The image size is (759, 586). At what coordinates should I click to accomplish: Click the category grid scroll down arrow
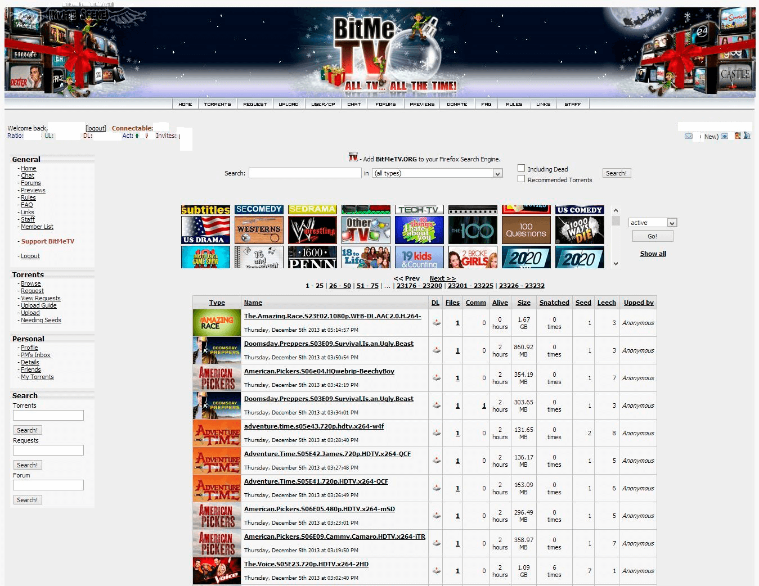pos(616,263)
